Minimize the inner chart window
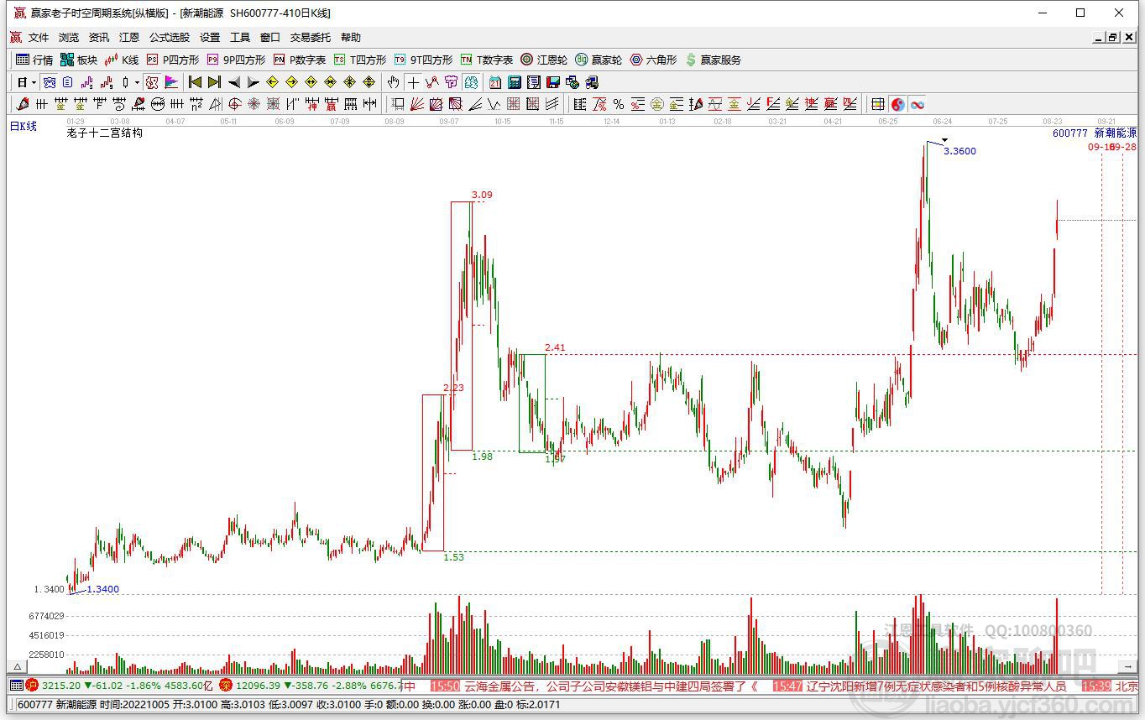 (1099, 37)
